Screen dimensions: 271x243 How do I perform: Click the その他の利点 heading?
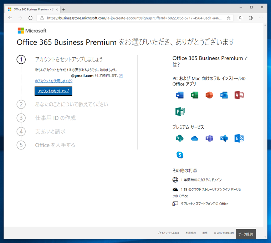coord(185,170)
